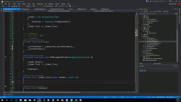Image resolution: width=181 pixels, height=102 pixels.
Task: Switch to the MainPage.xaml.cs editor tab
Action: click(25, 9)
